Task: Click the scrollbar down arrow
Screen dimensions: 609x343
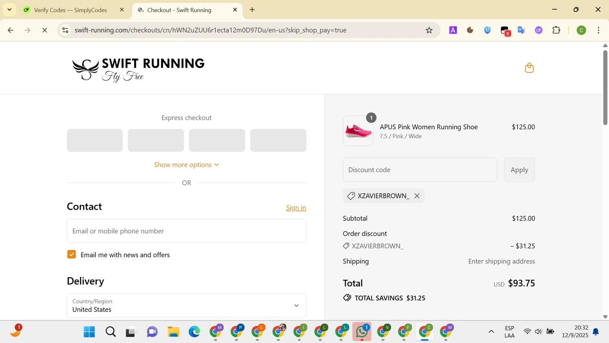Action: (605, 317)
